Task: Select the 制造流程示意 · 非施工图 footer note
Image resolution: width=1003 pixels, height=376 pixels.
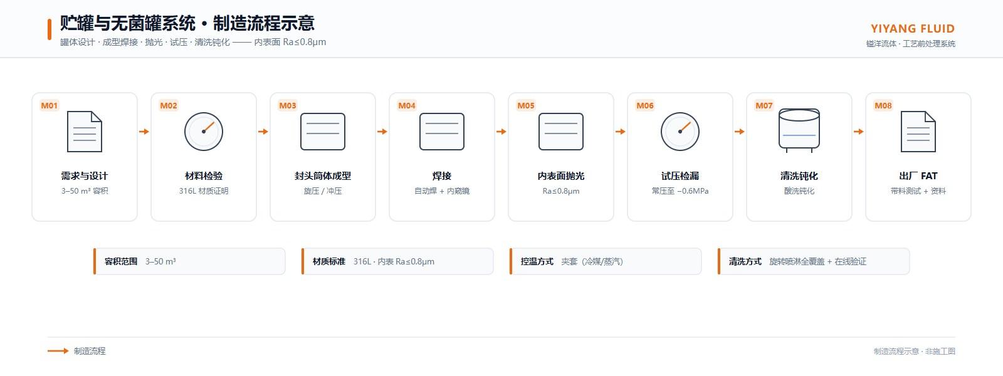Action: pyautogui.click(x=915, y=352)
